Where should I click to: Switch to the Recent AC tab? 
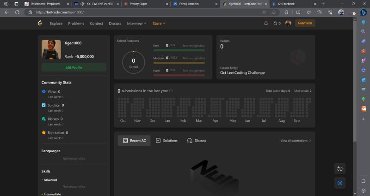(x=134, y=141)
